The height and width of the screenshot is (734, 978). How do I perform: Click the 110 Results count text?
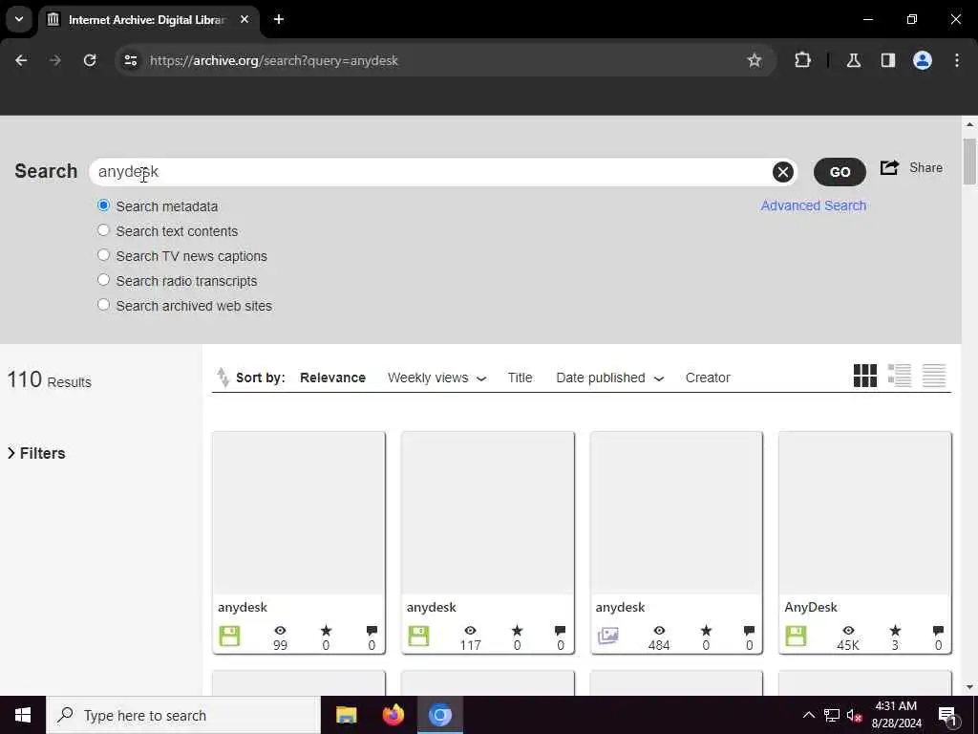pyautogui.click(x=50, y=379)
